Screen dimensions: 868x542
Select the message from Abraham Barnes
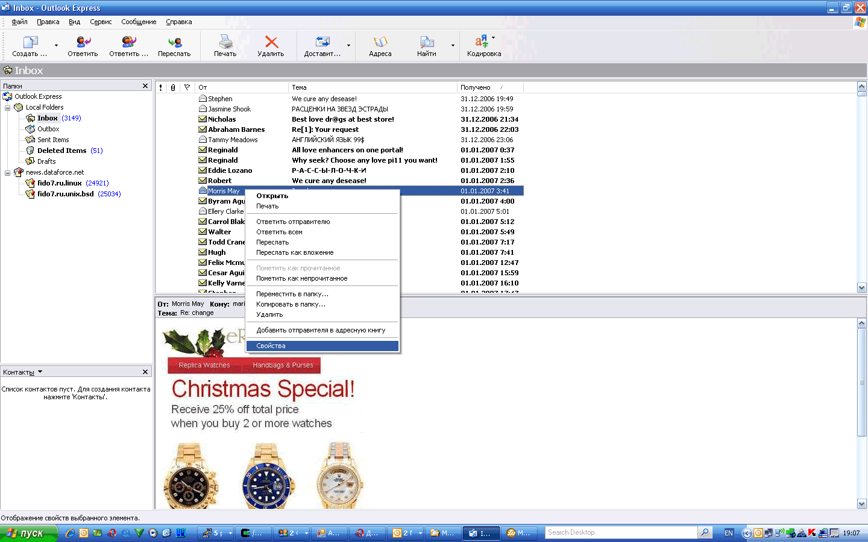point(339,129)
